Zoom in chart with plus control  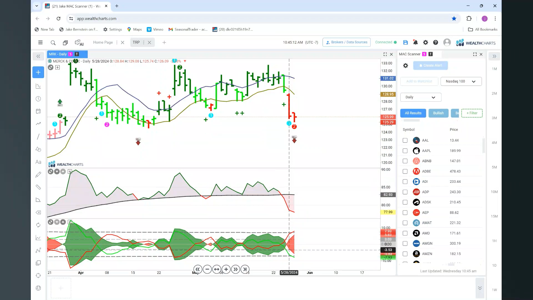pos(226,269)
